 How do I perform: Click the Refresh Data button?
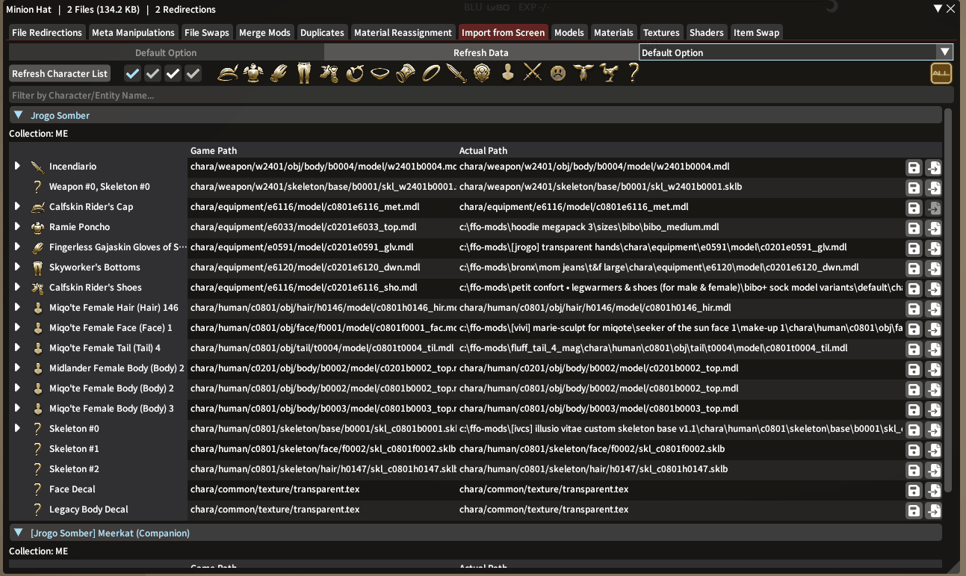481,52
